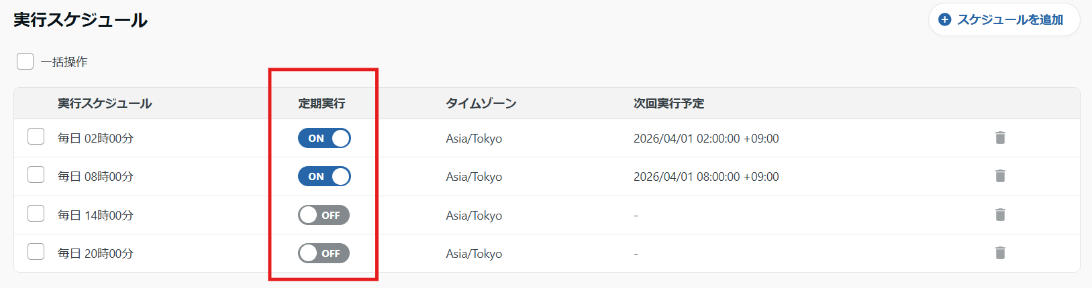The height and width of the screenshot is (288, 1092).
Task: Tick the checkbox for 毎日 08時00分
Action: point(36,175)
